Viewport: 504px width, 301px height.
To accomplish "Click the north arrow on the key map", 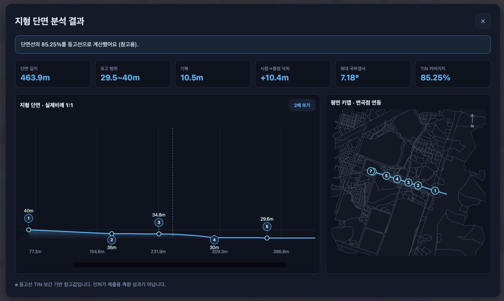I will (472, 121).
